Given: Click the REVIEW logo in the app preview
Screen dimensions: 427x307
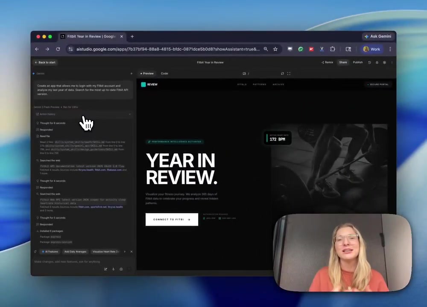Looking at the screenshot, I should coord(149,84).
